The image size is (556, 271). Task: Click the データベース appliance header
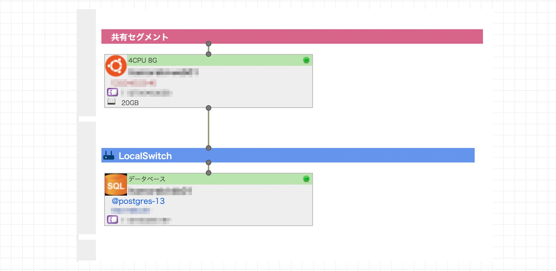[x=220, y=179]
